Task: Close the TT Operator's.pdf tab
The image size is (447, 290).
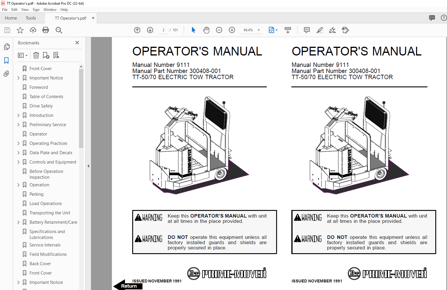Action: [x=93, y=18]
